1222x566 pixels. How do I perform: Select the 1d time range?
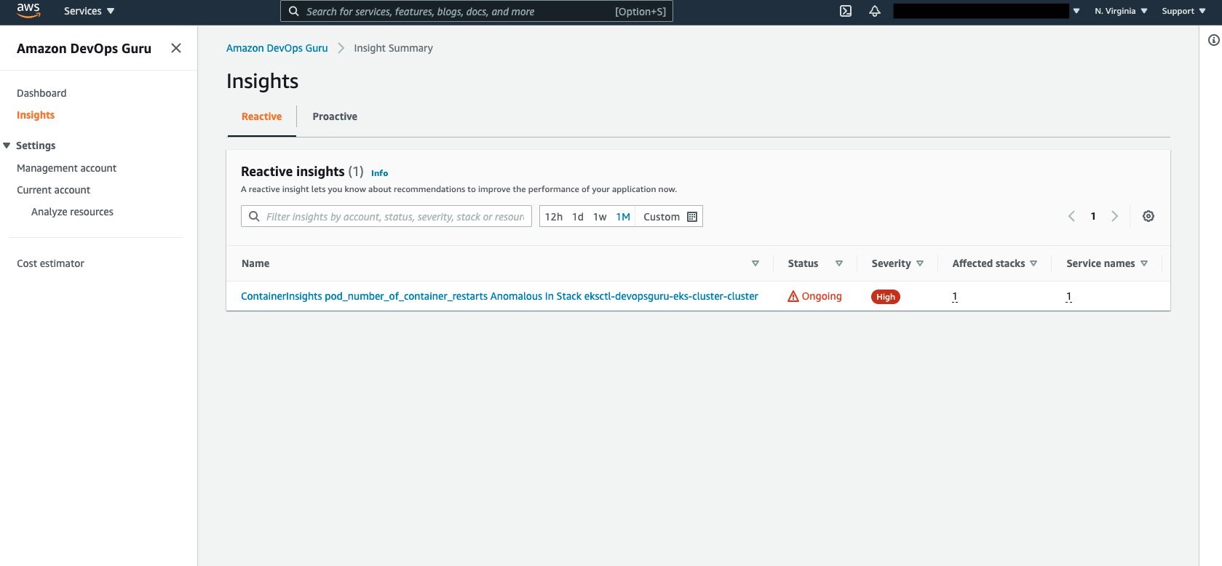click(578, 217)
